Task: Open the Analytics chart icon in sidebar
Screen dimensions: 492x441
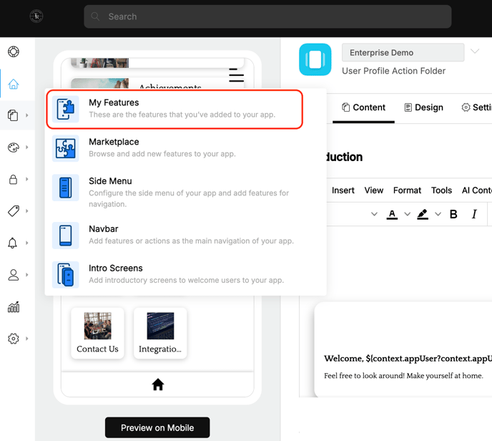Action: 14,307
